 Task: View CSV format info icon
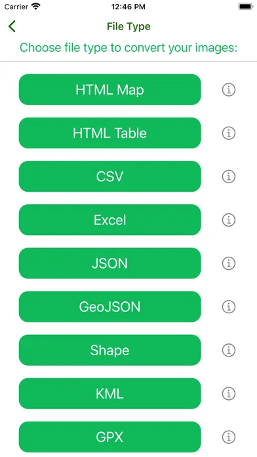click(229, 177)
